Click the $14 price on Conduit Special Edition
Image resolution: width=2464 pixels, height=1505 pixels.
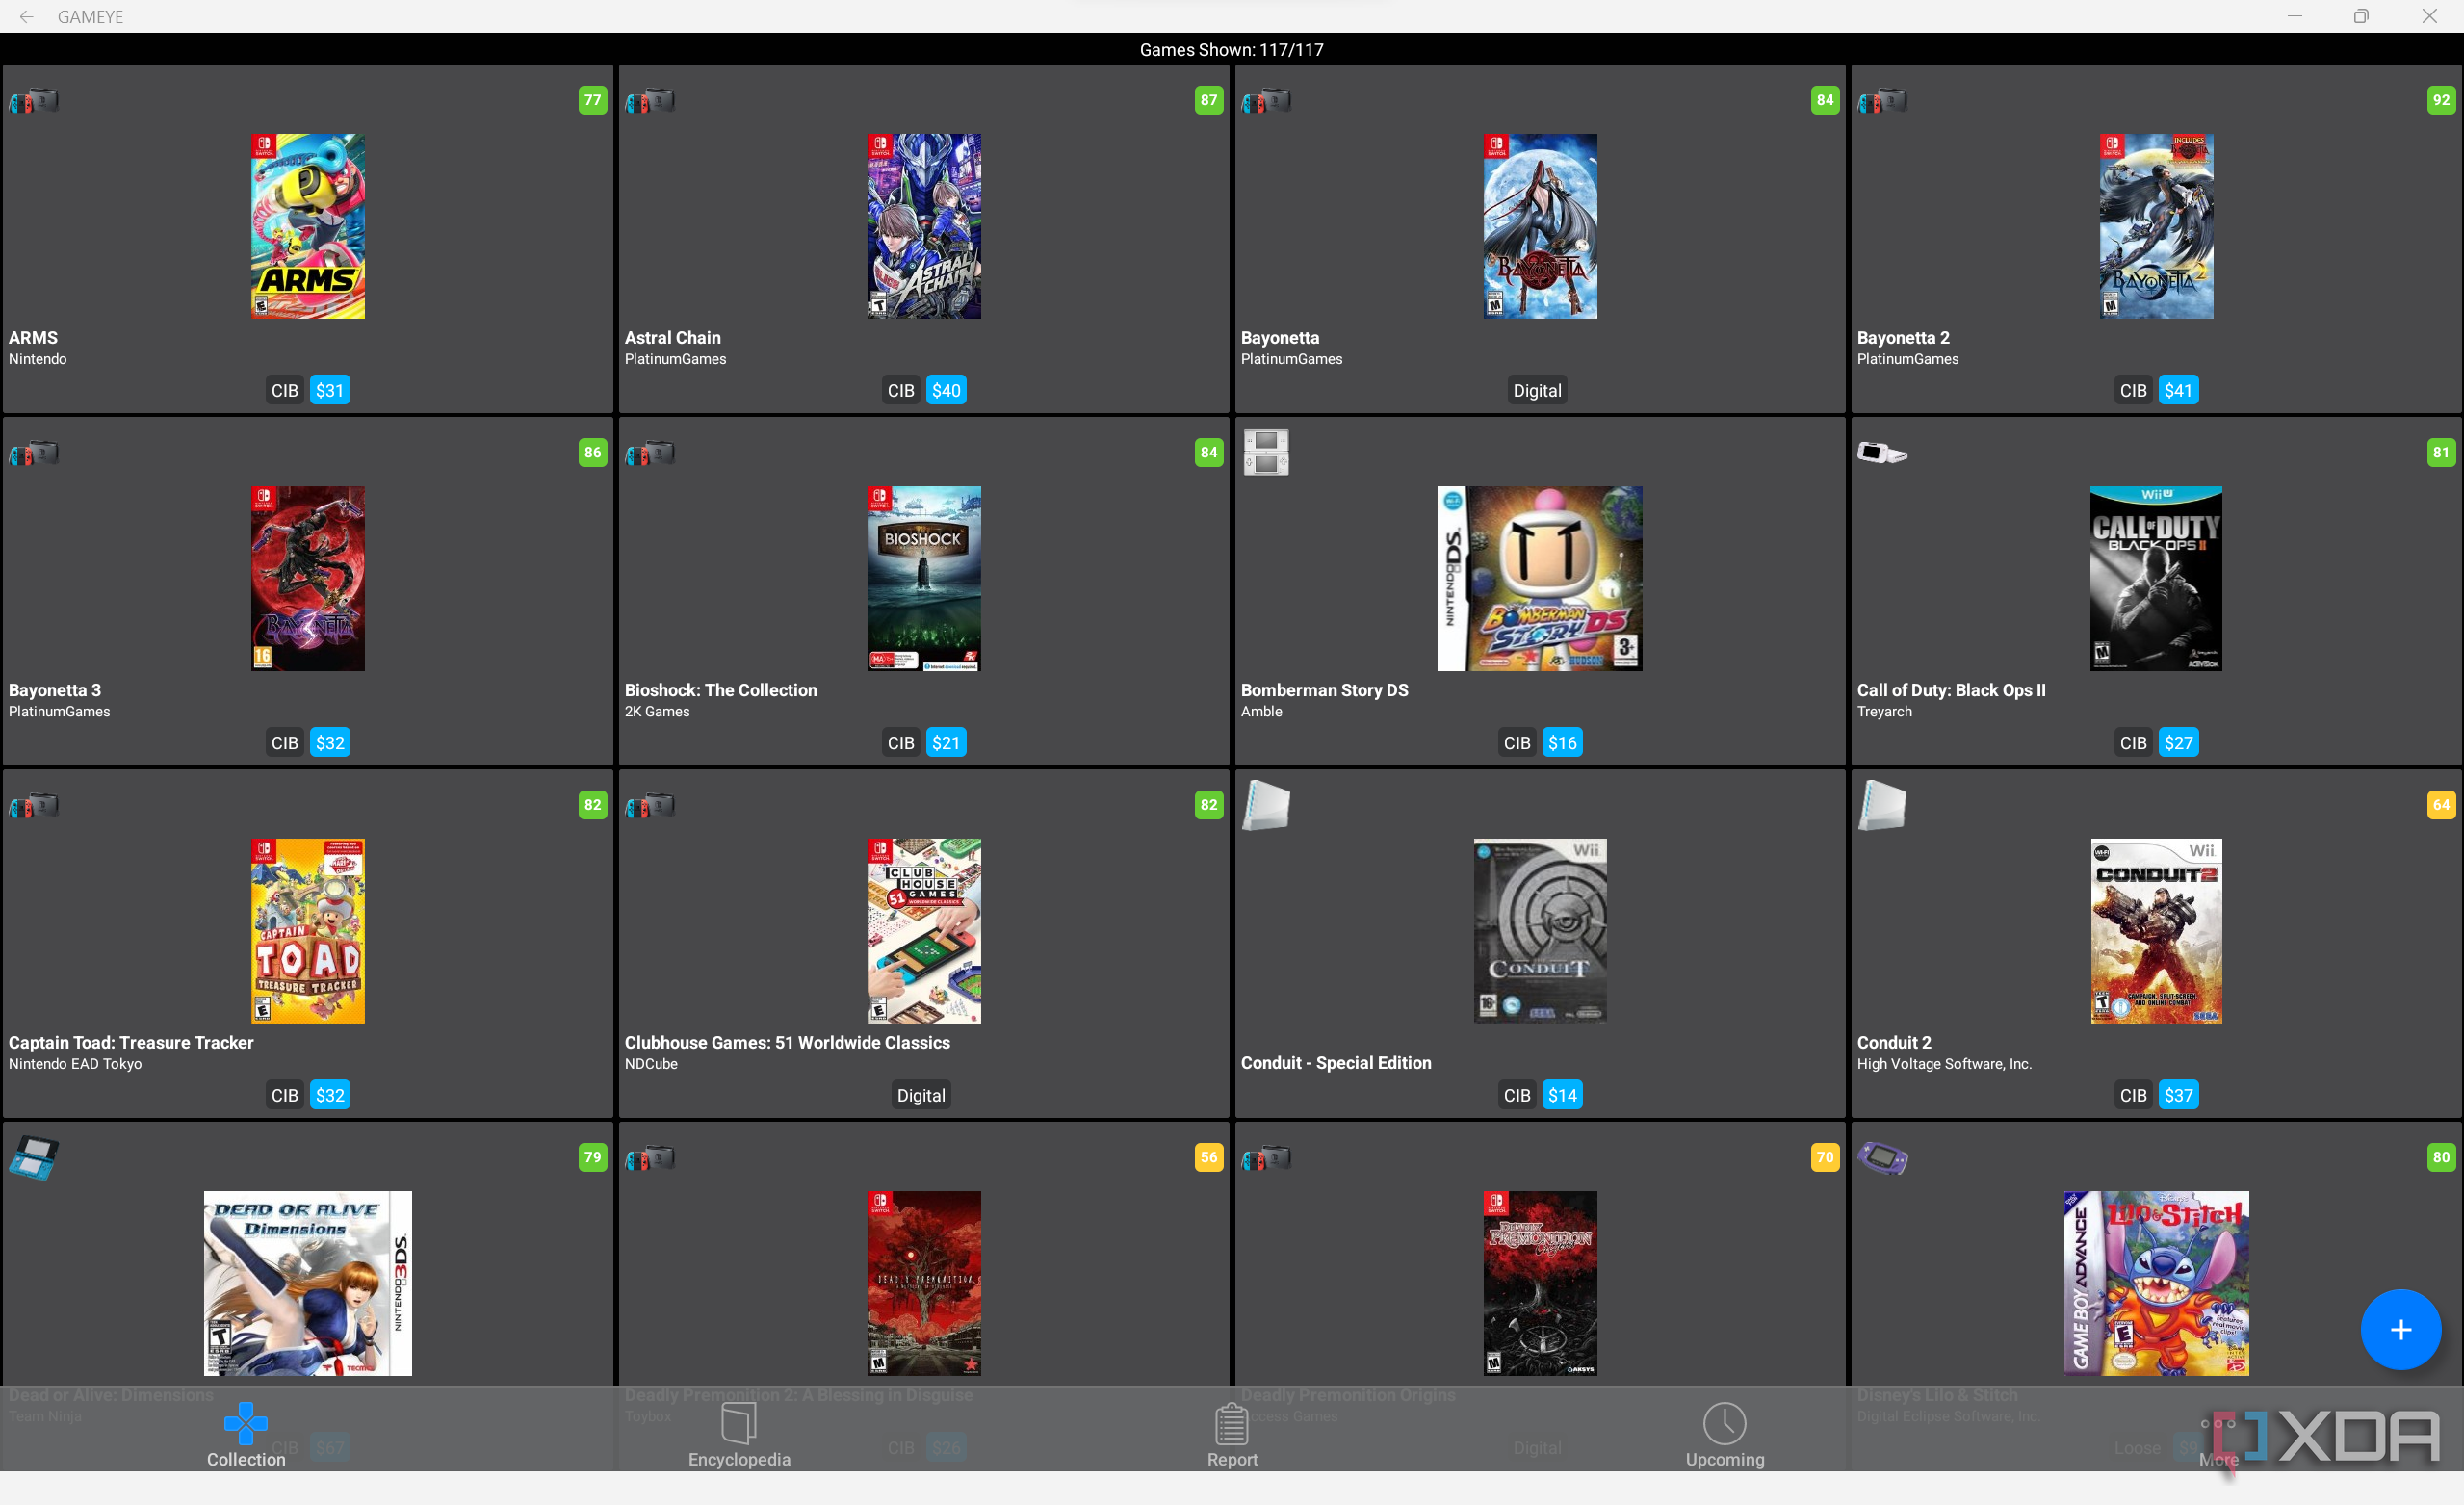tap(1562, 1095)
